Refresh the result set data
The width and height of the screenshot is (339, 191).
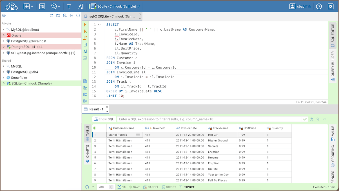click(x=87, y=187)
